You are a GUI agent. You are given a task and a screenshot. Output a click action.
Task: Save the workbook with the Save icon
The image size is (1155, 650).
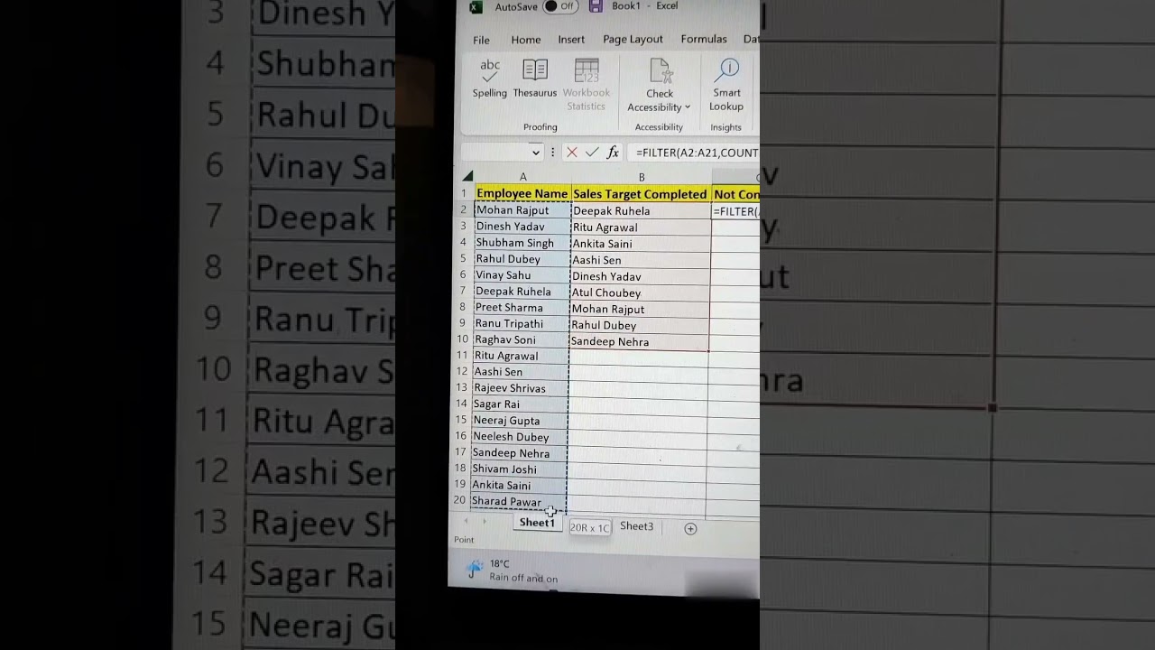596,6
